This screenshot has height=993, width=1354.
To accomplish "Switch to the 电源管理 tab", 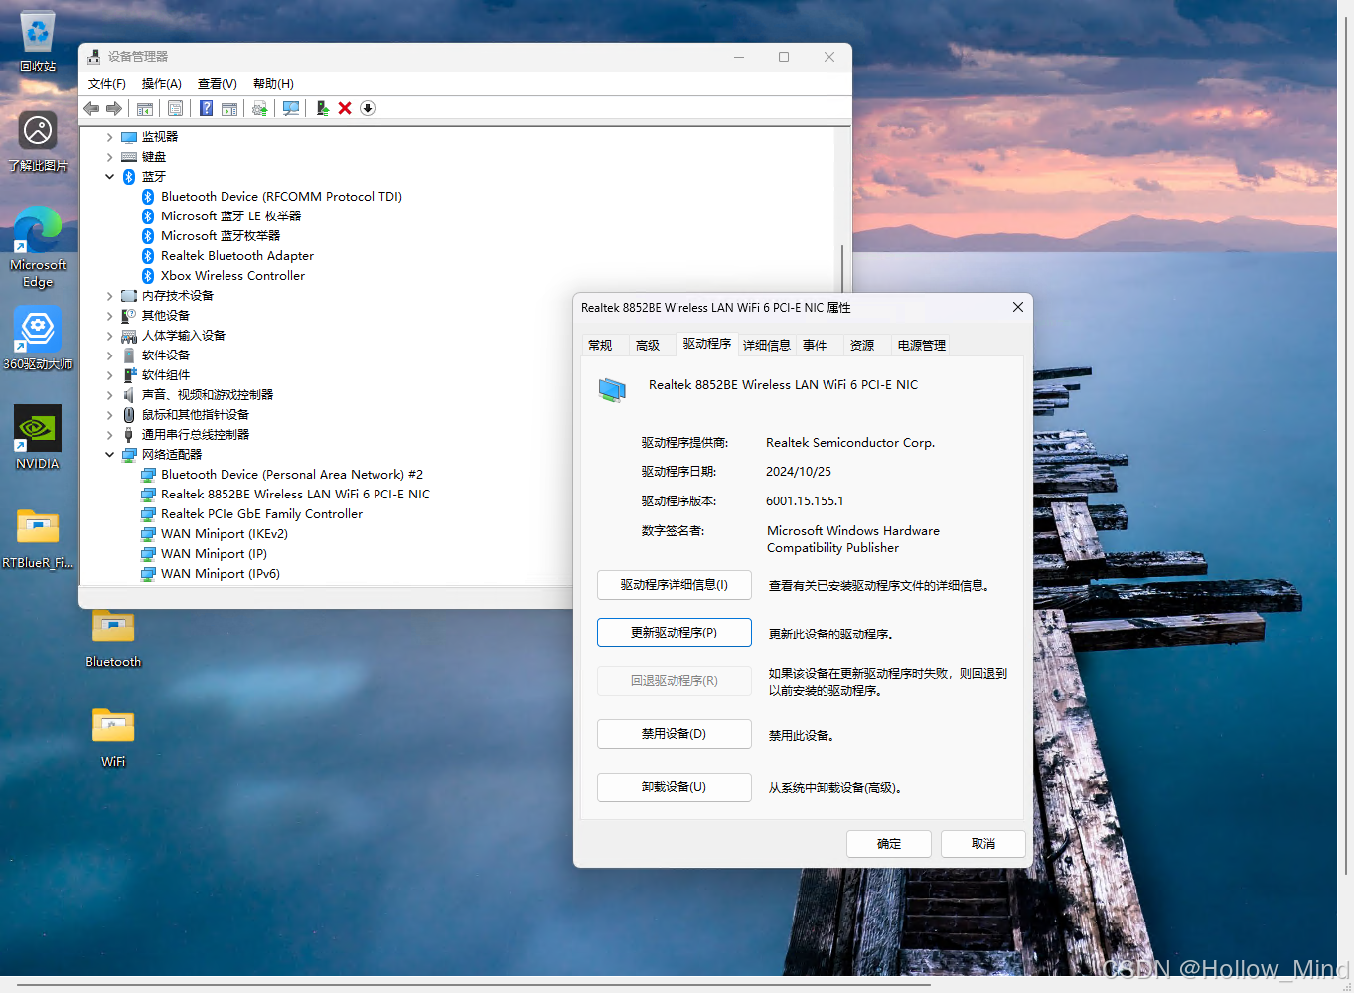I will [920, 345].
